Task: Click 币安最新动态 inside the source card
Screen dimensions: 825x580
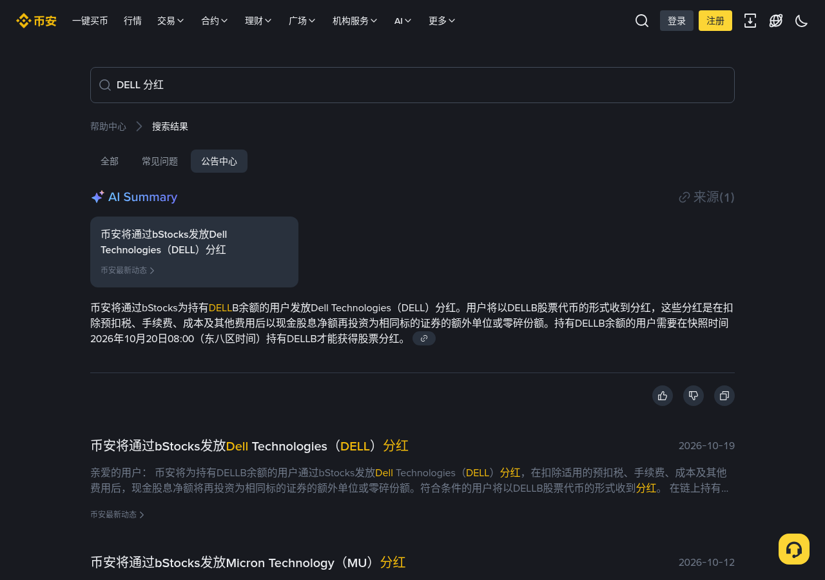Action: (128, 270)
